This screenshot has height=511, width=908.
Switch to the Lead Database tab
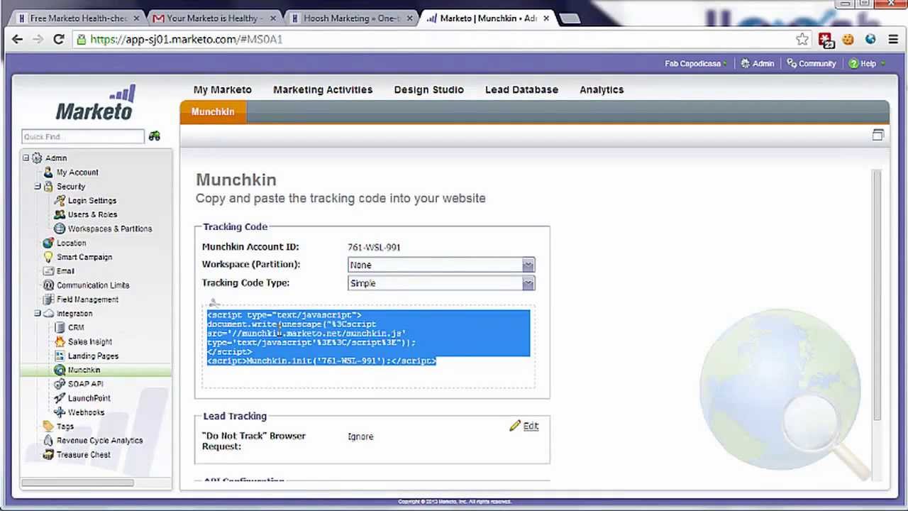point(521,89)
